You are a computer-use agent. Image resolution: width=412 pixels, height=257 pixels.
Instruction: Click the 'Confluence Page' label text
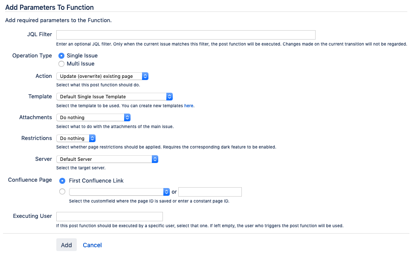coord(30,180)
